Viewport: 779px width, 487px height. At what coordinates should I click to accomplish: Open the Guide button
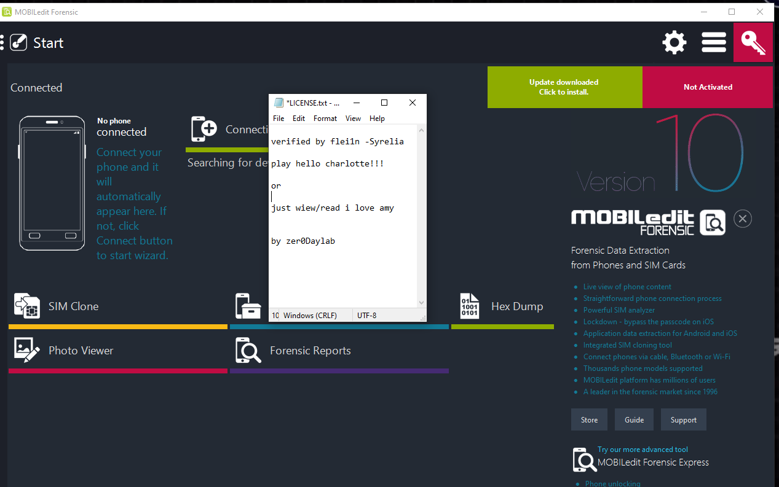635,420
